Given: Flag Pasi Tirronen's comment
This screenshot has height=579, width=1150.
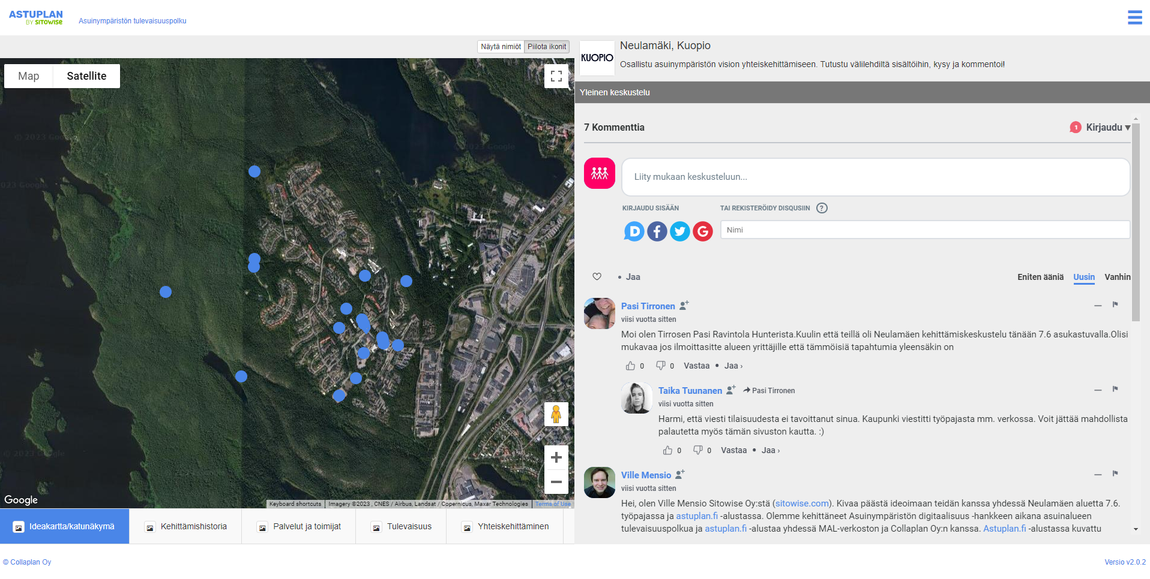Looking at the screenshot, I should [1115, 304].
